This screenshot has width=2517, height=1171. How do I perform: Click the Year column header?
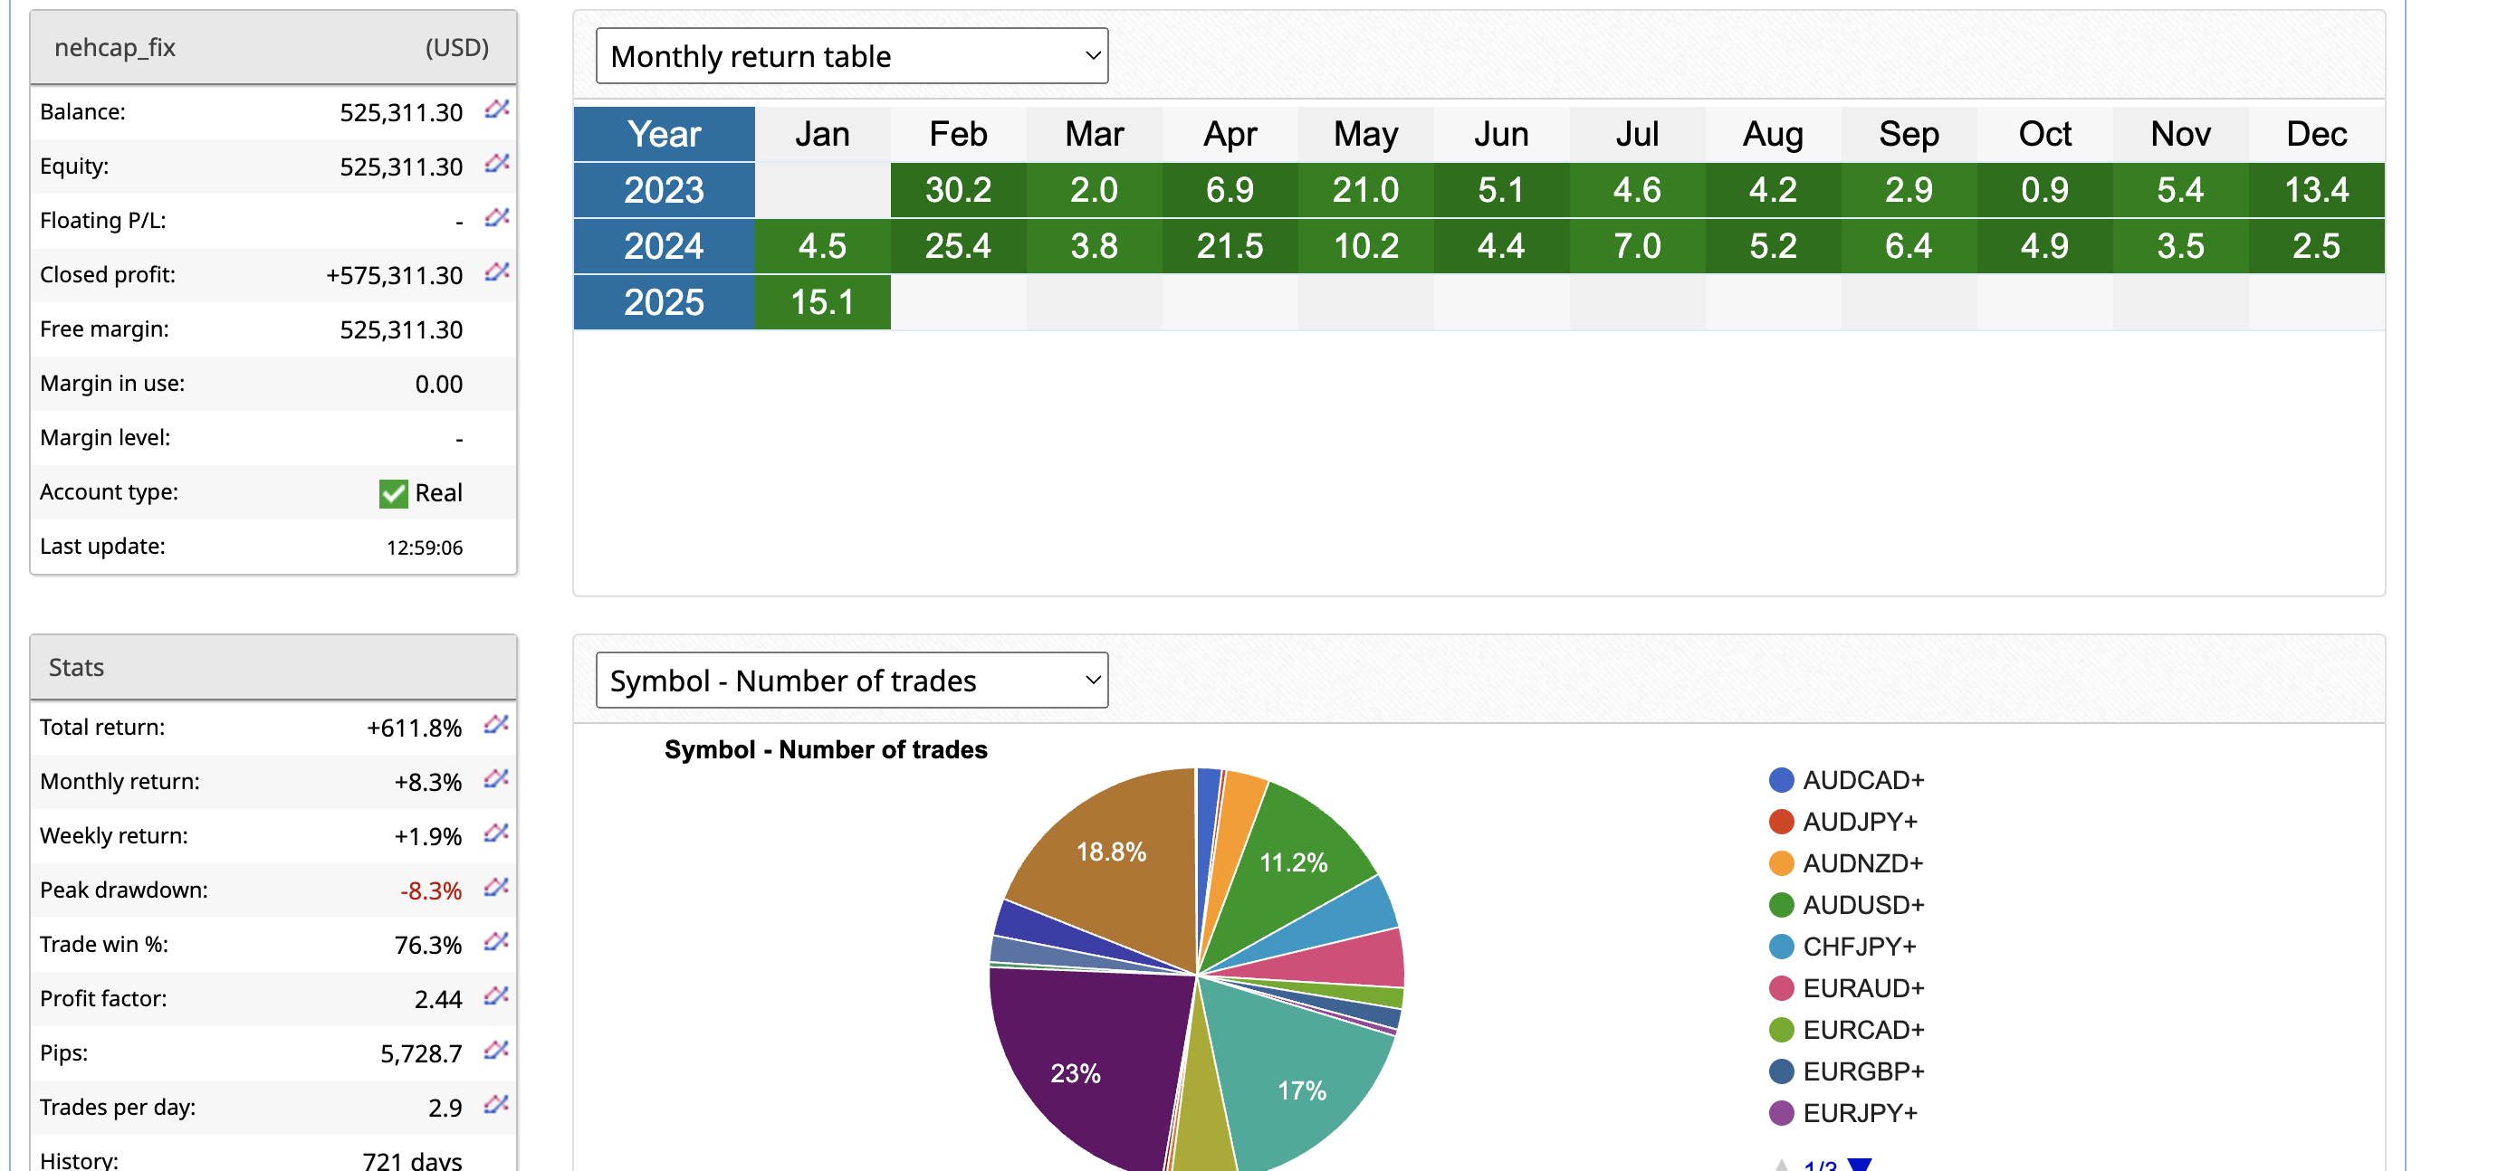point(664,134)
